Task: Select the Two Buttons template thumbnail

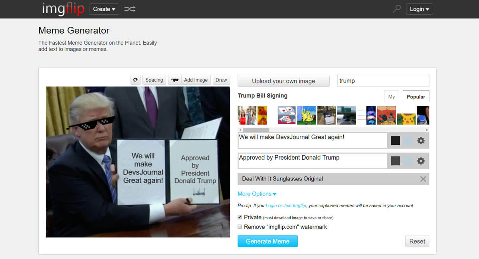Action: (x=287, y=115)
